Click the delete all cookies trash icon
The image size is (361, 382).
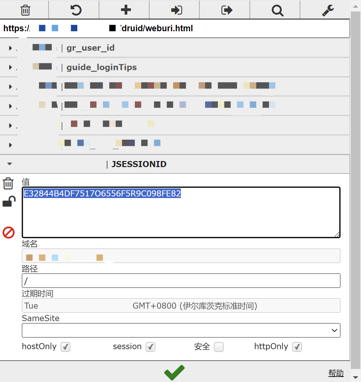coord(25,10)
